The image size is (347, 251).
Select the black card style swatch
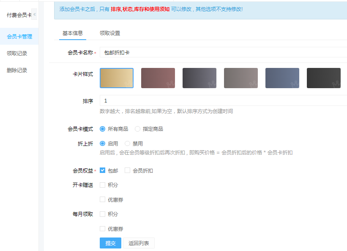tap(323, 78)
